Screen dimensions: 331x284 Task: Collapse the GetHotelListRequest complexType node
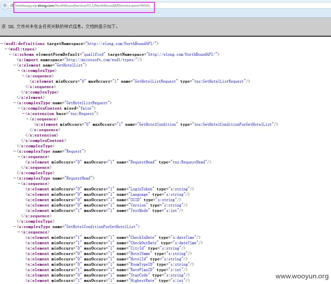15,103
